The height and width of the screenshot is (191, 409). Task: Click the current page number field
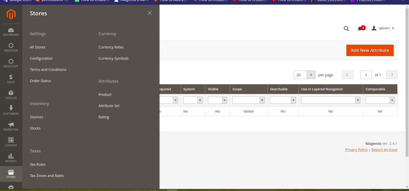coord(366,75)
